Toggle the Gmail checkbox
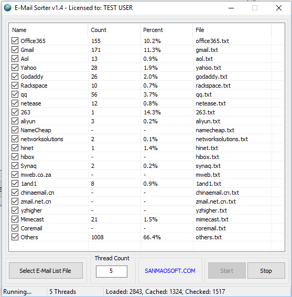 15,50
